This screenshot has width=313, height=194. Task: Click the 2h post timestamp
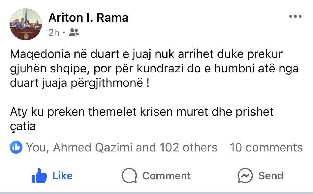point(54,33)
